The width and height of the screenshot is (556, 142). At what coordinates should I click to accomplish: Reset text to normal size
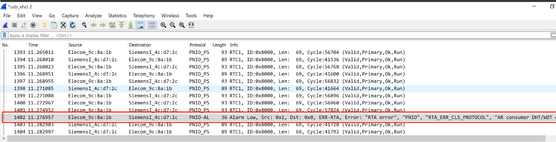click(182, 25)
